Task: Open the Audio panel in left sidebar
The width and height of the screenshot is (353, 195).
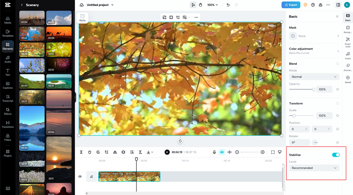Action: tap(8, 59)
